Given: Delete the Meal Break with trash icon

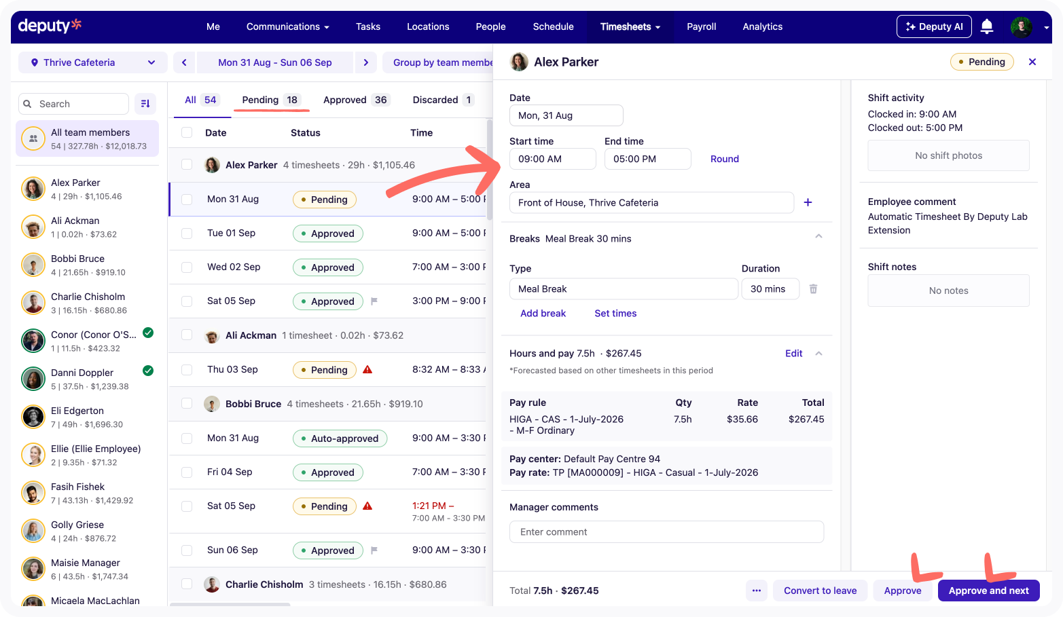Looking at the screenshot, I should click(x=813, y=288).
